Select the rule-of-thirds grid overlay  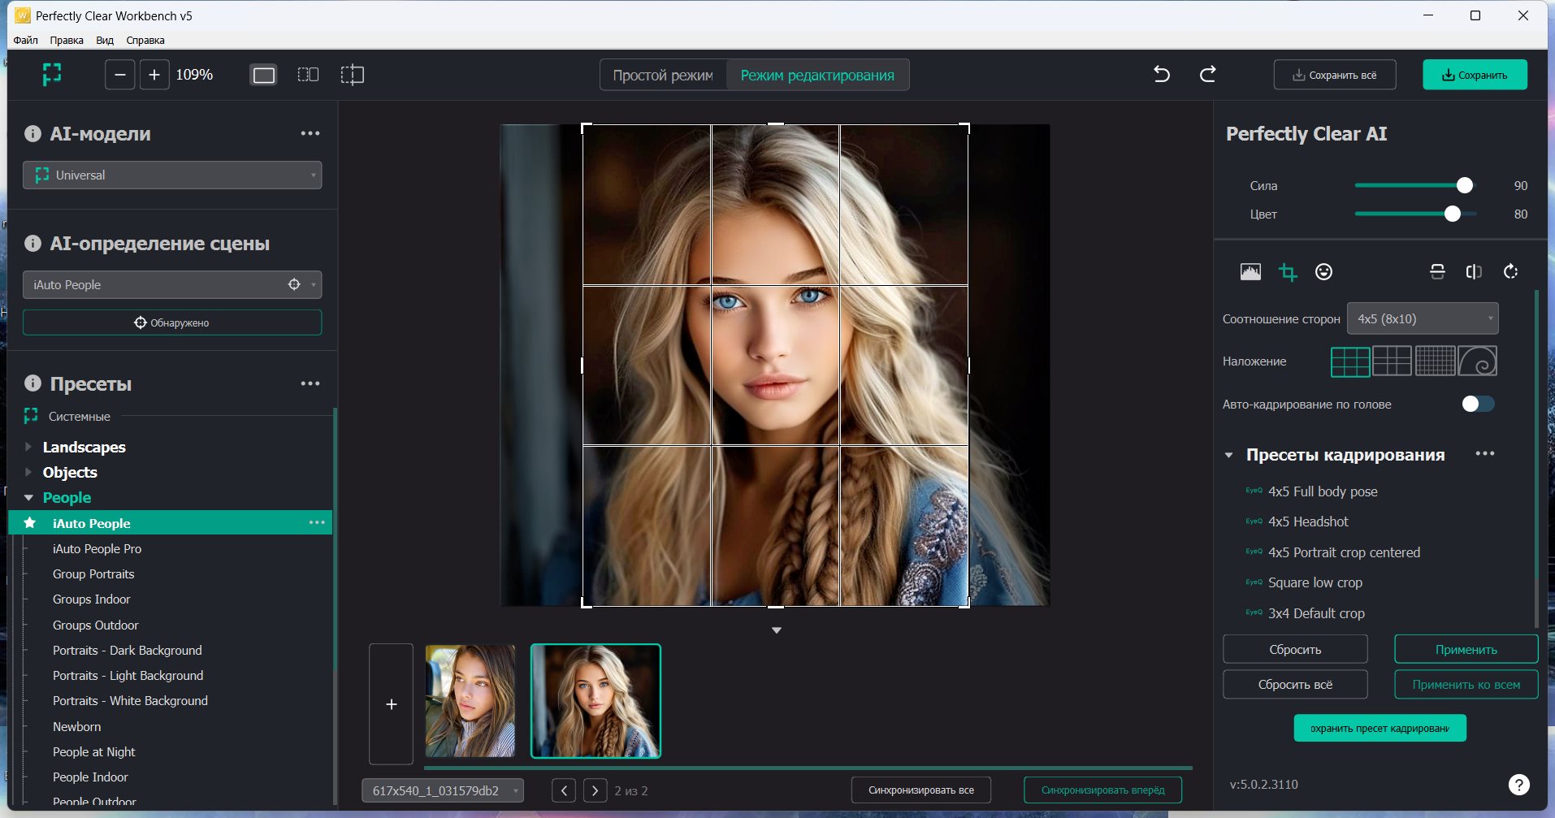click(x=1349, y=361)
